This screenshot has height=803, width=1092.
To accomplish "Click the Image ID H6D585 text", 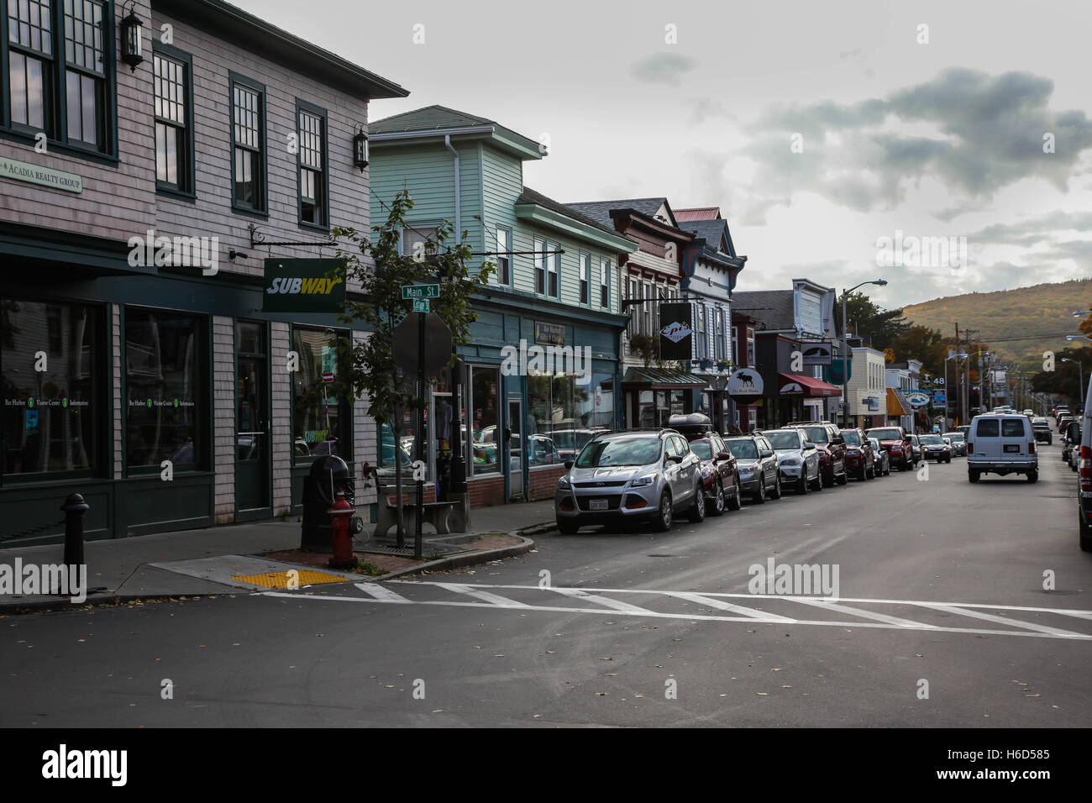I will point(1000,756).
